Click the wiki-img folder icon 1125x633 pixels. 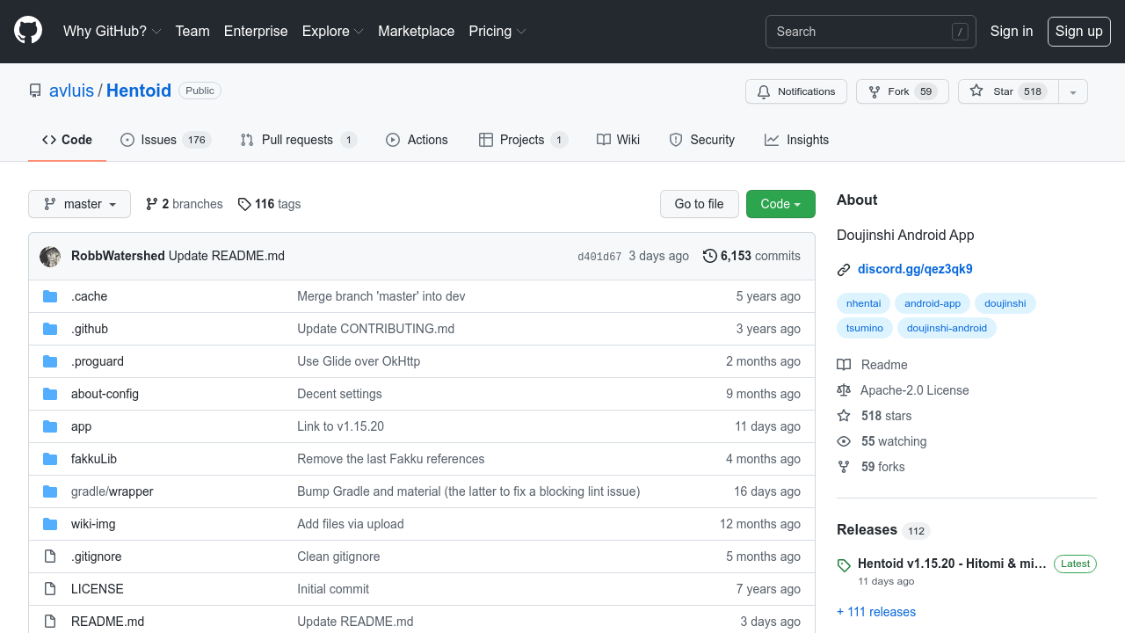click(x=50, y=524)
